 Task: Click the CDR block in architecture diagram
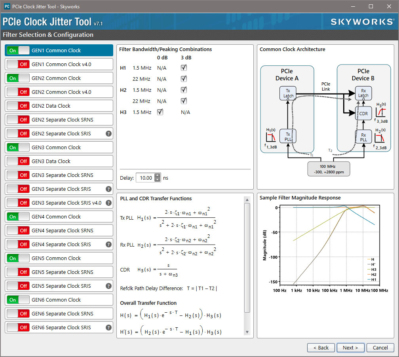tap(363, 114)
